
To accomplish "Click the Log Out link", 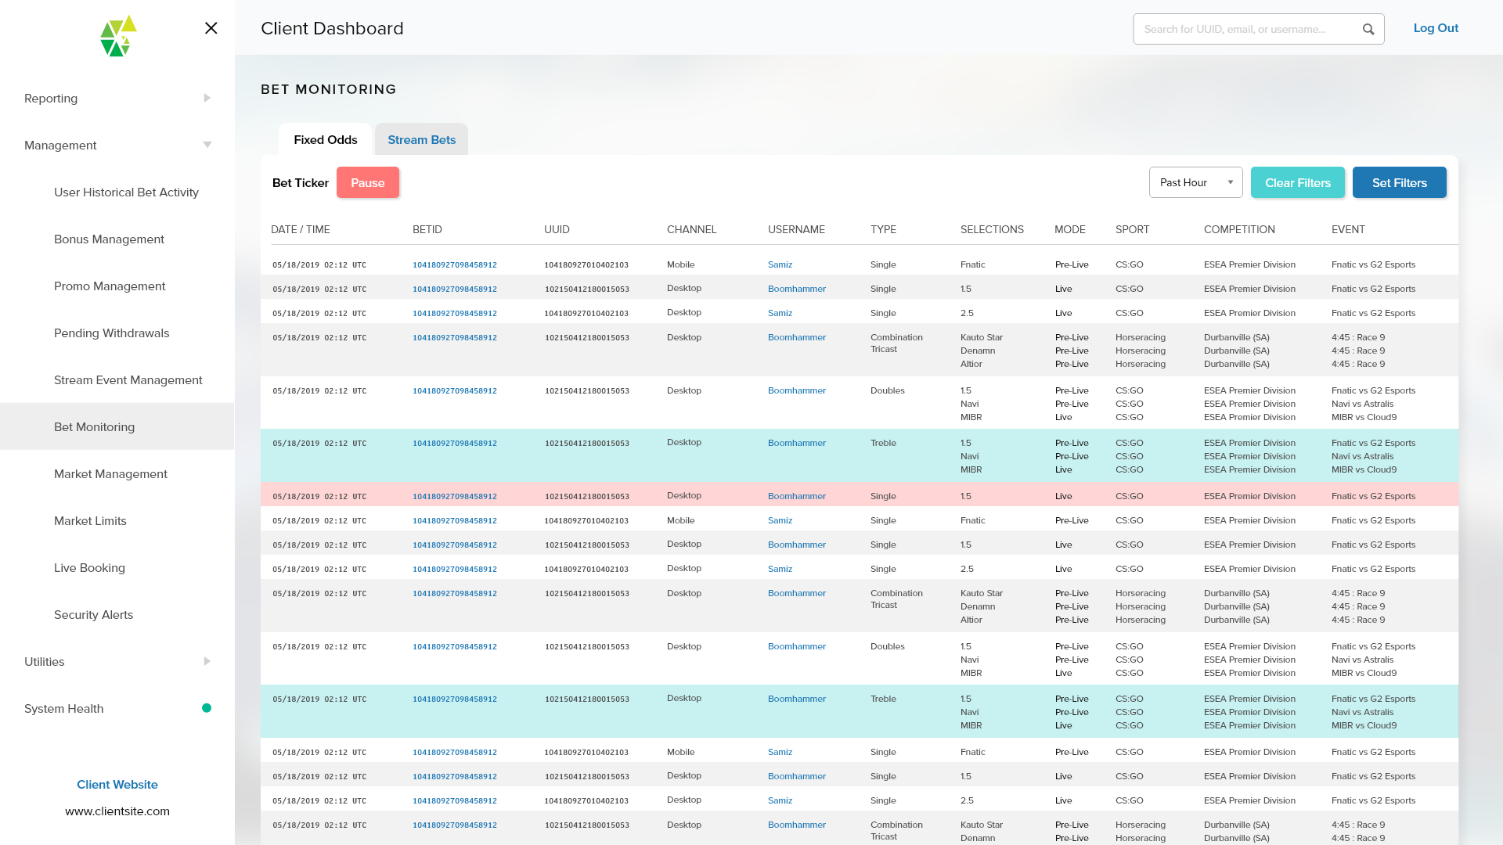I will click(x=1435, y=28).
